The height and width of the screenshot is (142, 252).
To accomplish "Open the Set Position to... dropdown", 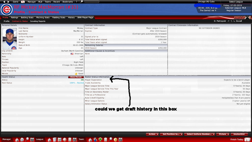I will click(171, 134).
